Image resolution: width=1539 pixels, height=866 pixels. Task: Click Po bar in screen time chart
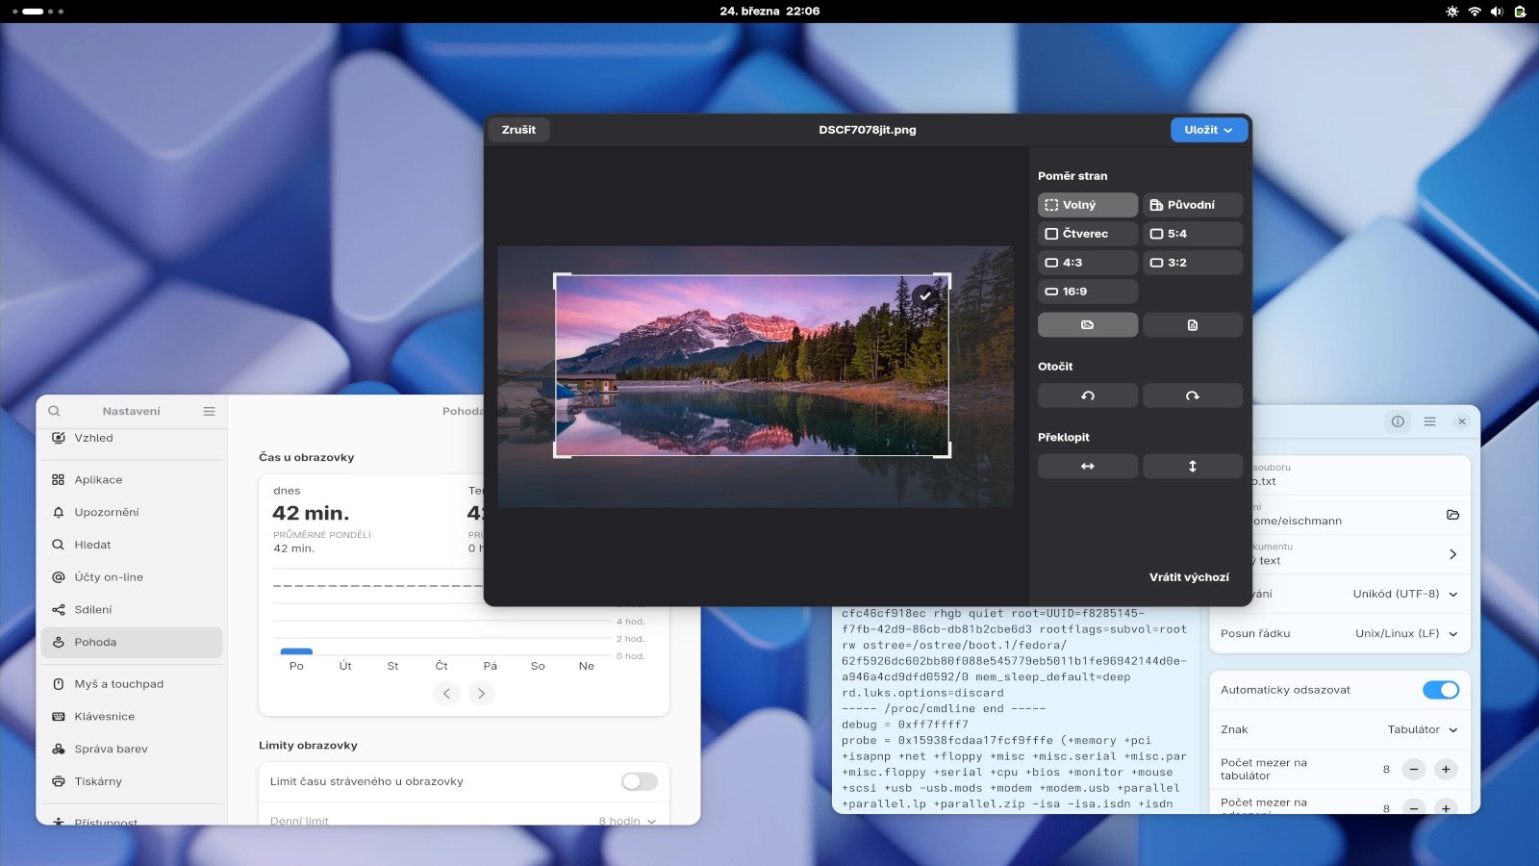(x=296, y=651)
